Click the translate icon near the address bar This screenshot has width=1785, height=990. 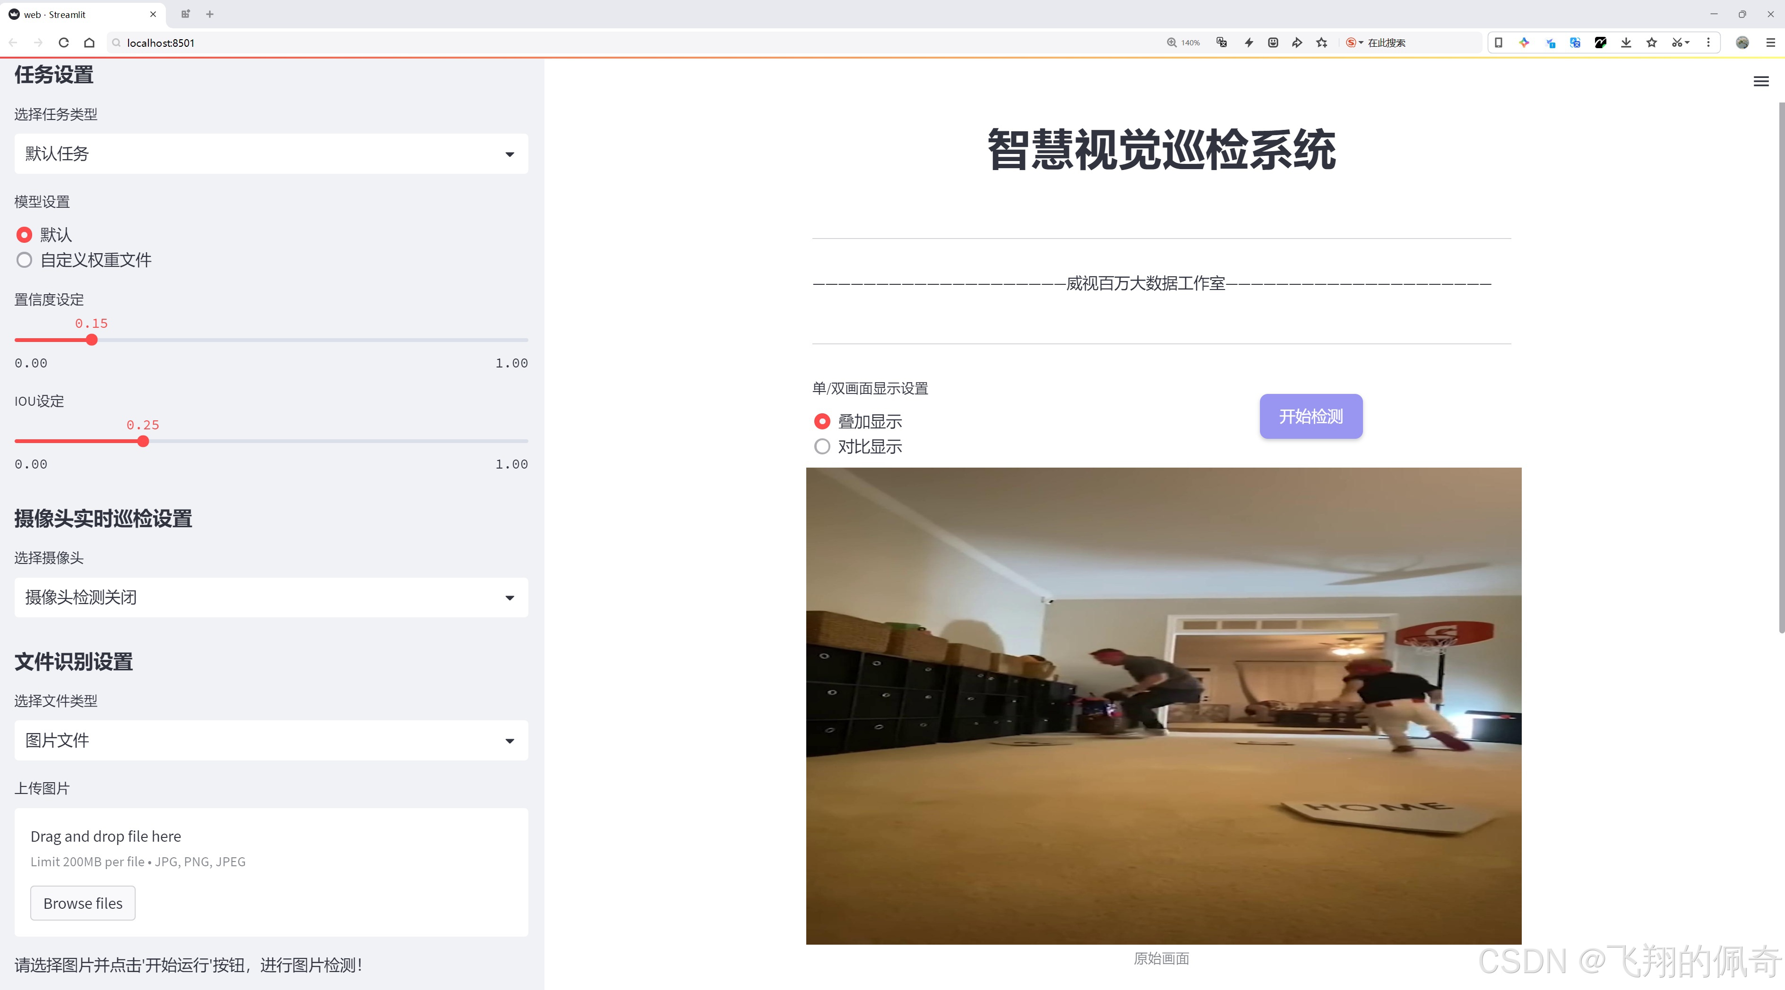pos(1221,42)
